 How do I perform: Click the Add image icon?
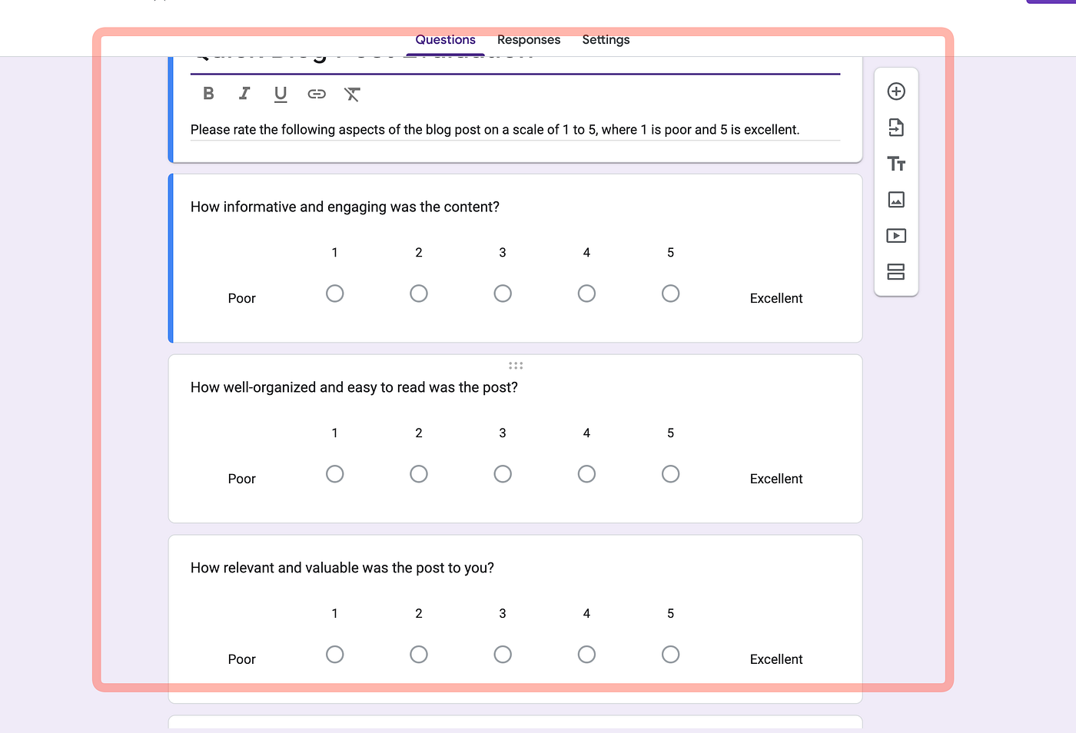point(896,200)
